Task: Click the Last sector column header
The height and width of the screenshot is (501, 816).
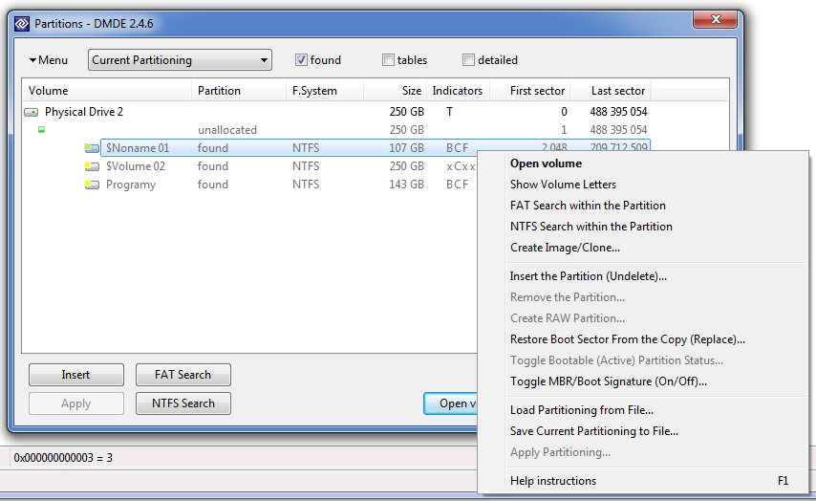Action: [x=611, y=91]
